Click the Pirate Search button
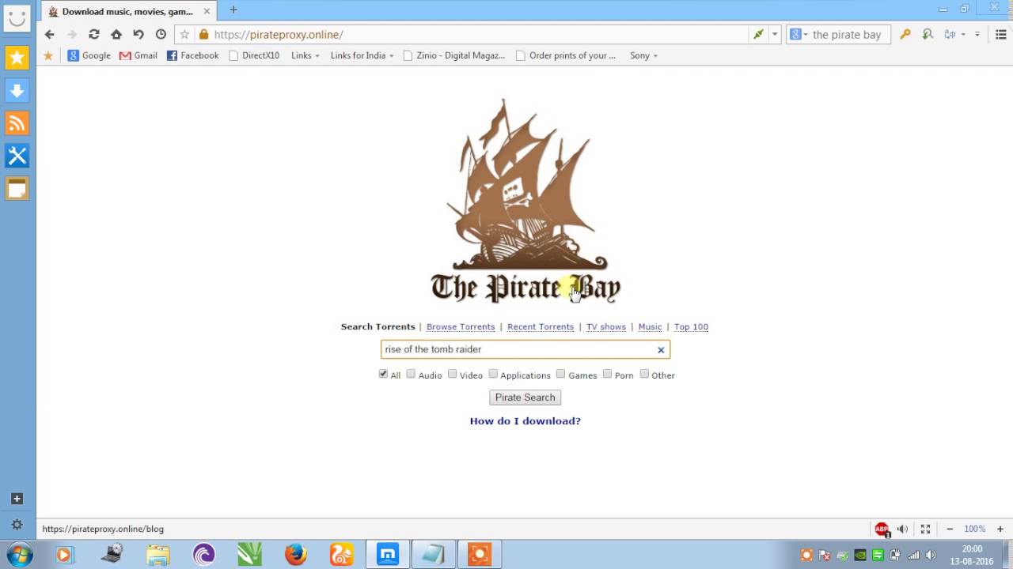The width and height of the screenshot is (1013, 569). (525, 398)
